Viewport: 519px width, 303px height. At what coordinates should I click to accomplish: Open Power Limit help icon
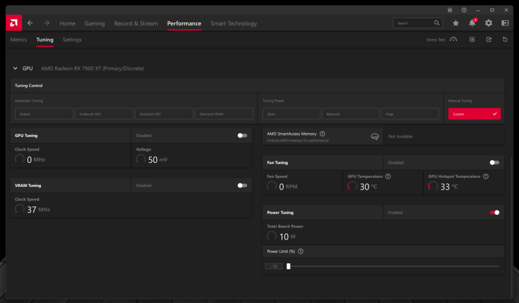(x=300, y=251)
